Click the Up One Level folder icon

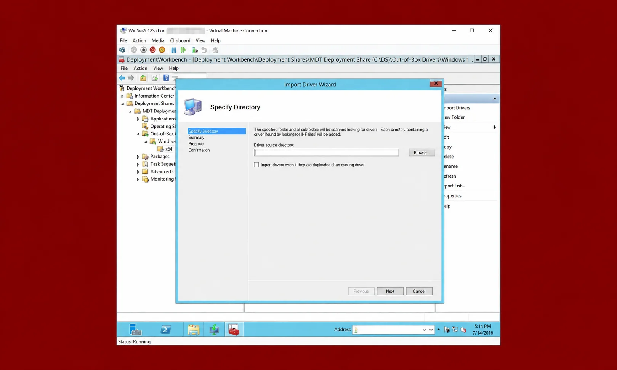pos(143,78)
